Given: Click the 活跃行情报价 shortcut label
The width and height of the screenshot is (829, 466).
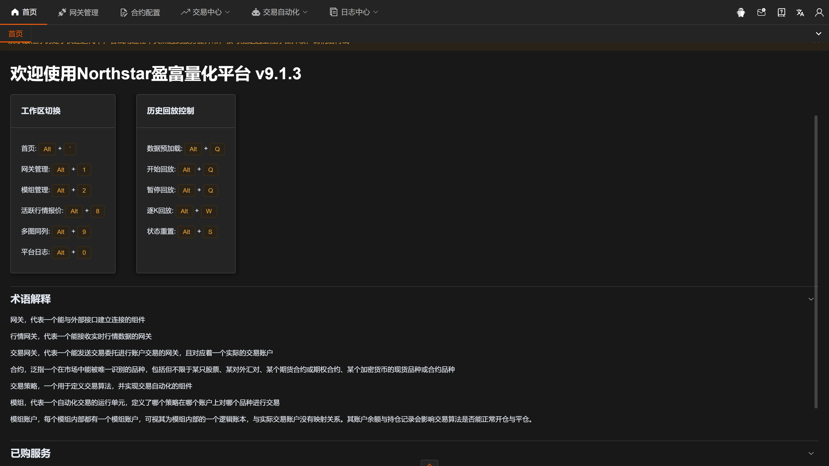Looking at the screenshot, I should pyautogui.click(x=42, y=211).
